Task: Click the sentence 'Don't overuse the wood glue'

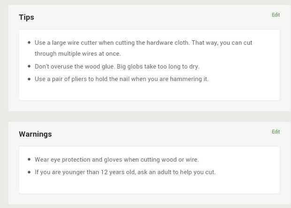Action: (73, 67)
